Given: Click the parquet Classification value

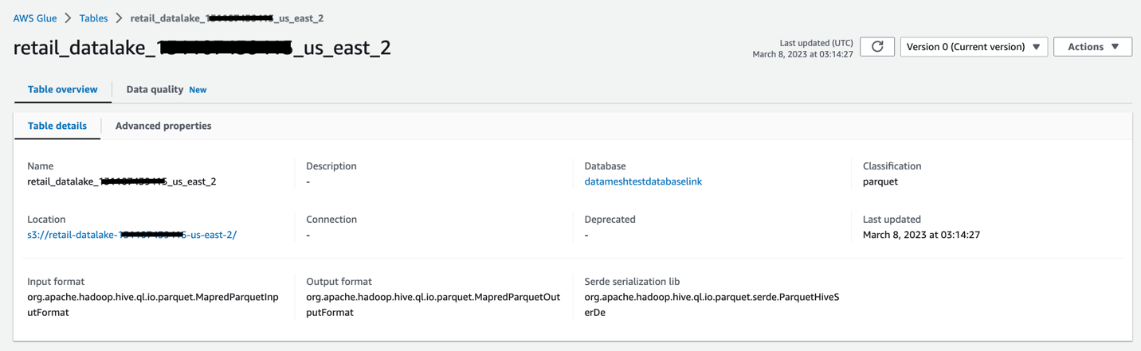Looking at the screenshot, I should click(880, 181).
